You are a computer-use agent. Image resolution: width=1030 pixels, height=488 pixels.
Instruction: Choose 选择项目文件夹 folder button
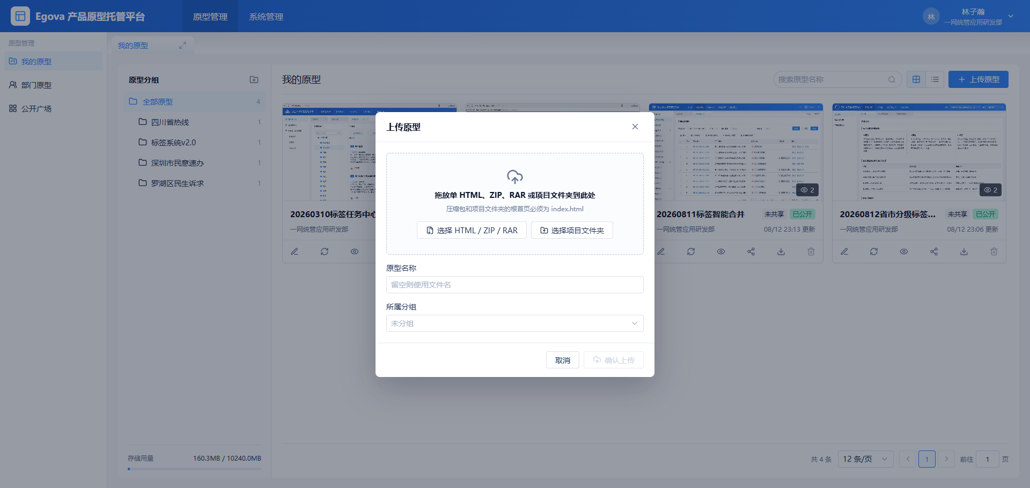coord(572,230)
